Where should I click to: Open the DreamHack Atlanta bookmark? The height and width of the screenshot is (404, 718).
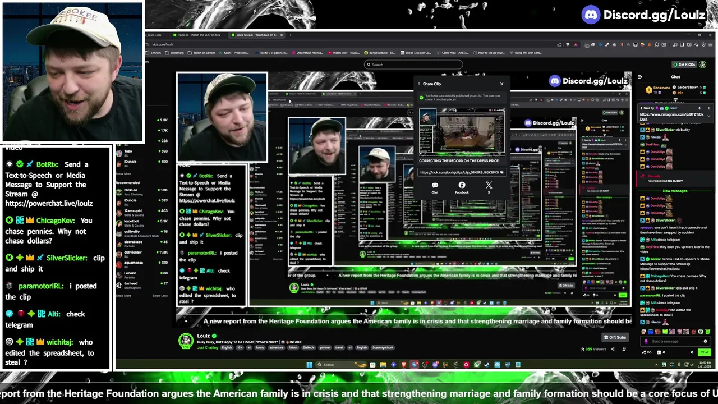308,53
